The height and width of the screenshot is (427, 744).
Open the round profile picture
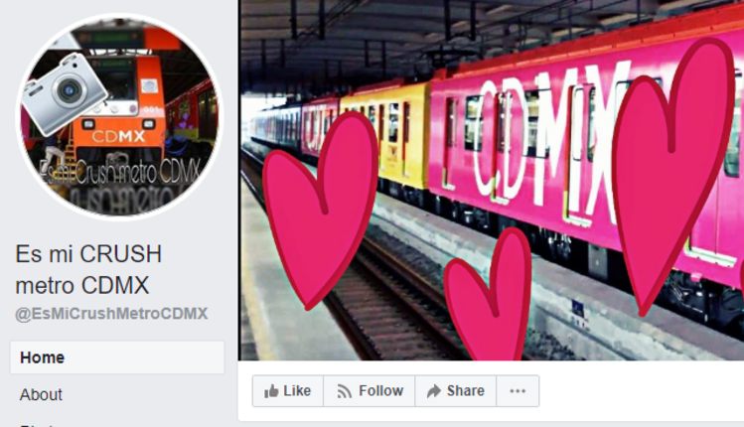[119, 117]
